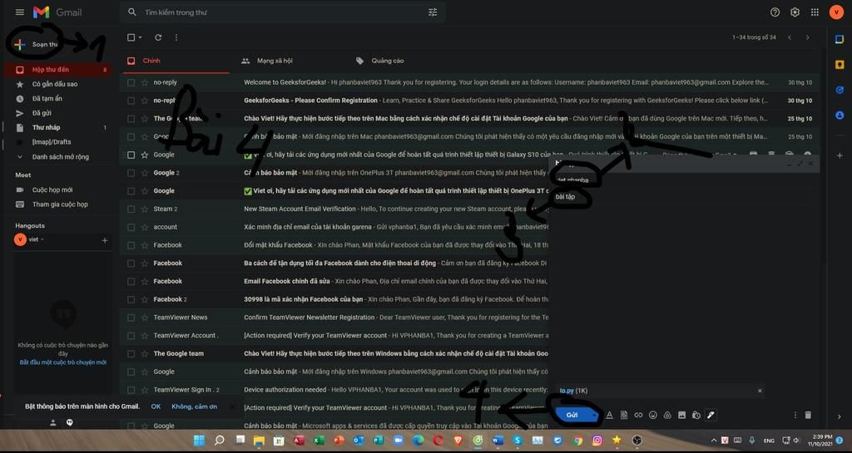Expand the Danh sách mở rộng folder list

click(52, 157)
